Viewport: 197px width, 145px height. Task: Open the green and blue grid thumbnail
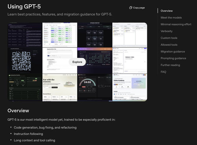pyautogui.click(x=60, y=35)
